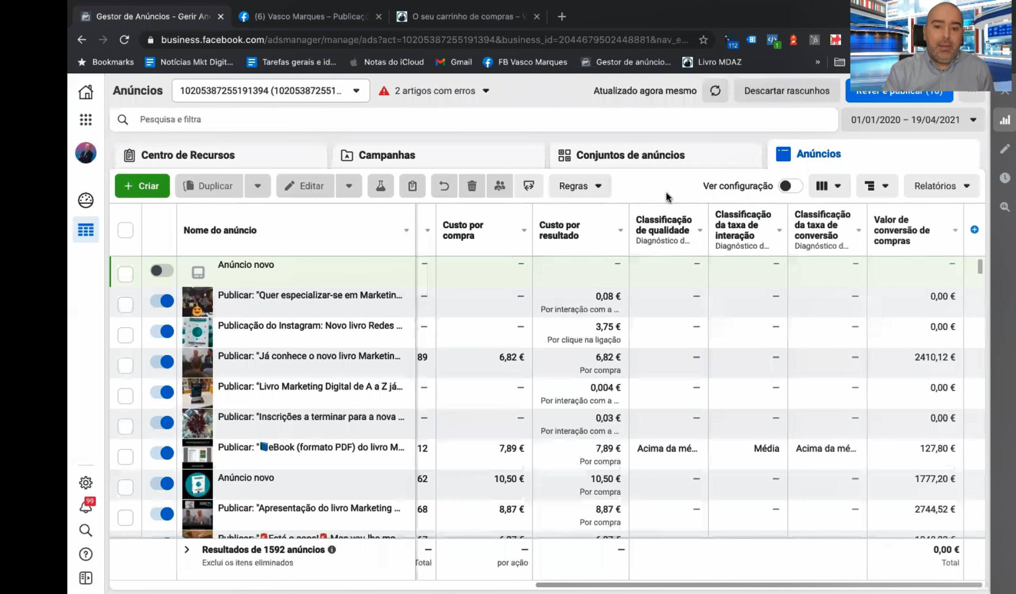1016x594 pixels.
Task: Switch to the Campanhas tab
Action: click(x=386, y=155)
